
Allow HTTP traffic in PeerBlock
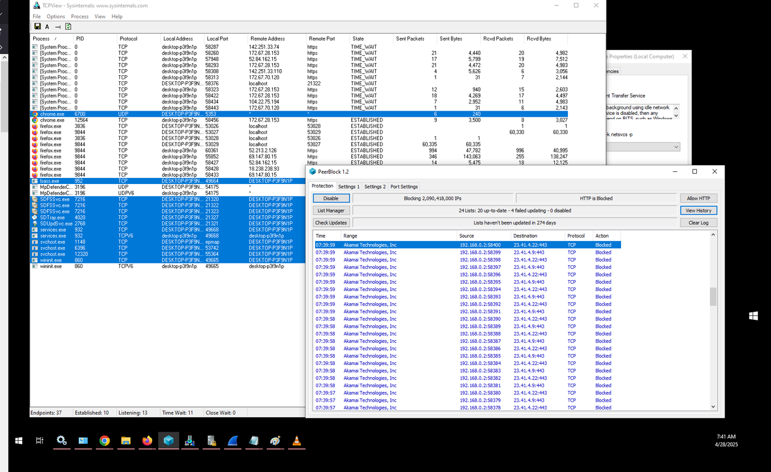698,198
